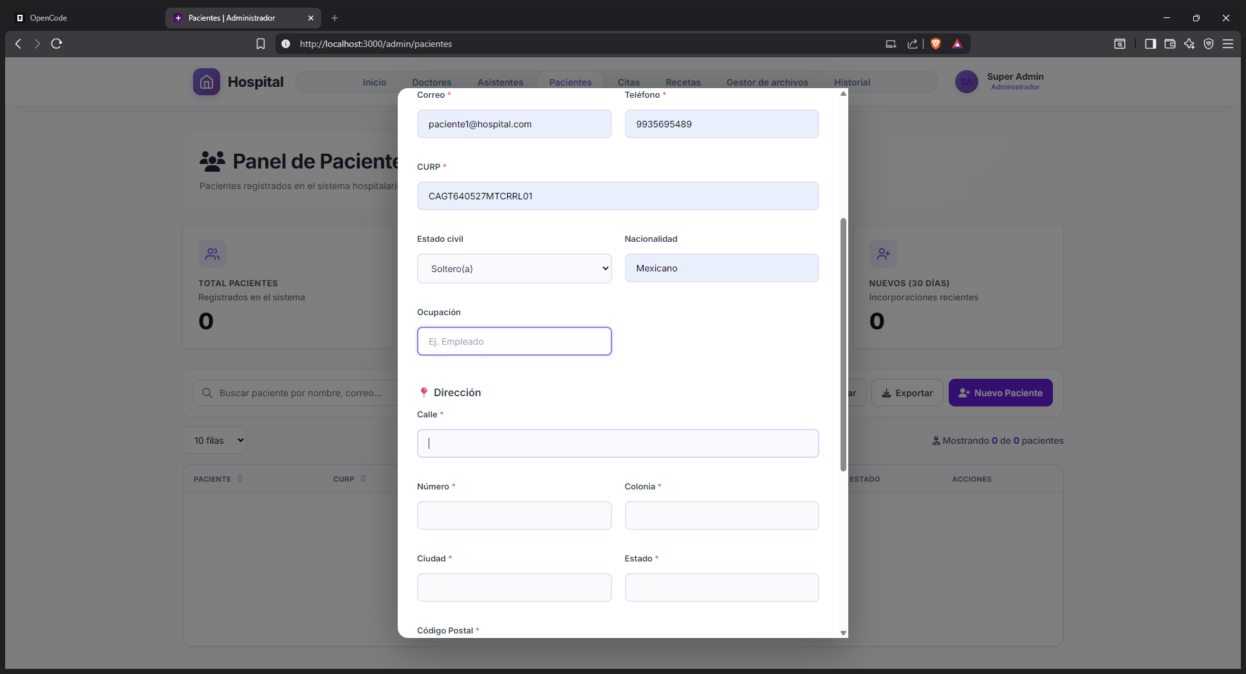Screen dimensions: 1246x674
Task: Click the modal scroll down arrow
Action: (843, 633)
